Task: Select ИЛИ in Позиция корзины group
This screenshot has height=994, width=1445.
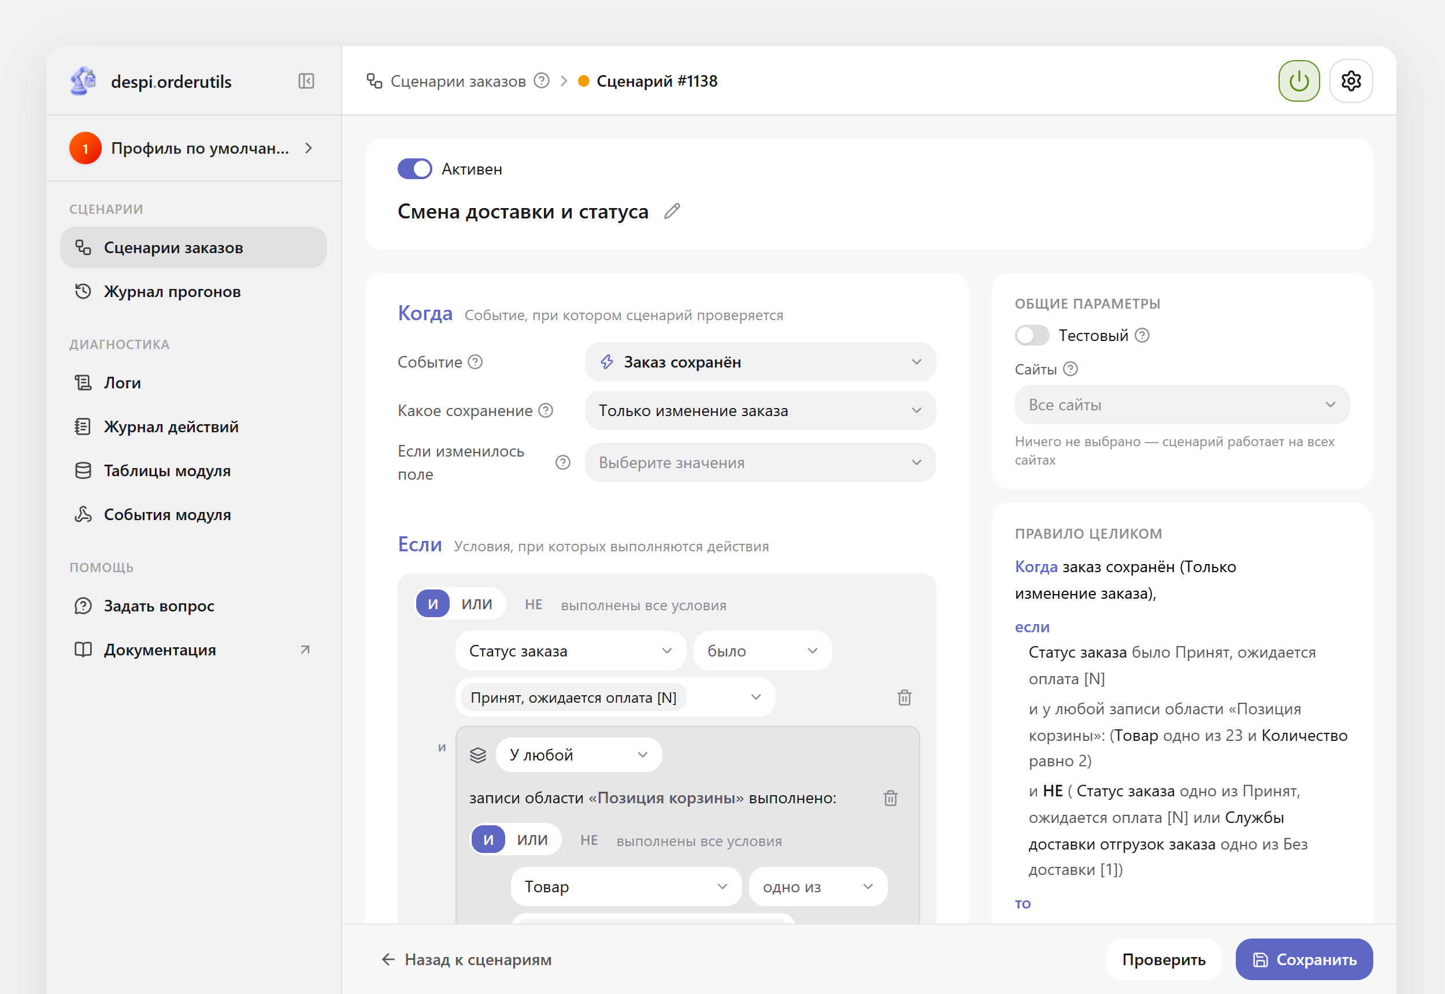Action: click(x=532, y=840)
